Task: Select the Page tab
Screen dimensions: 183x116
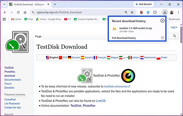Action: [38, 36]
